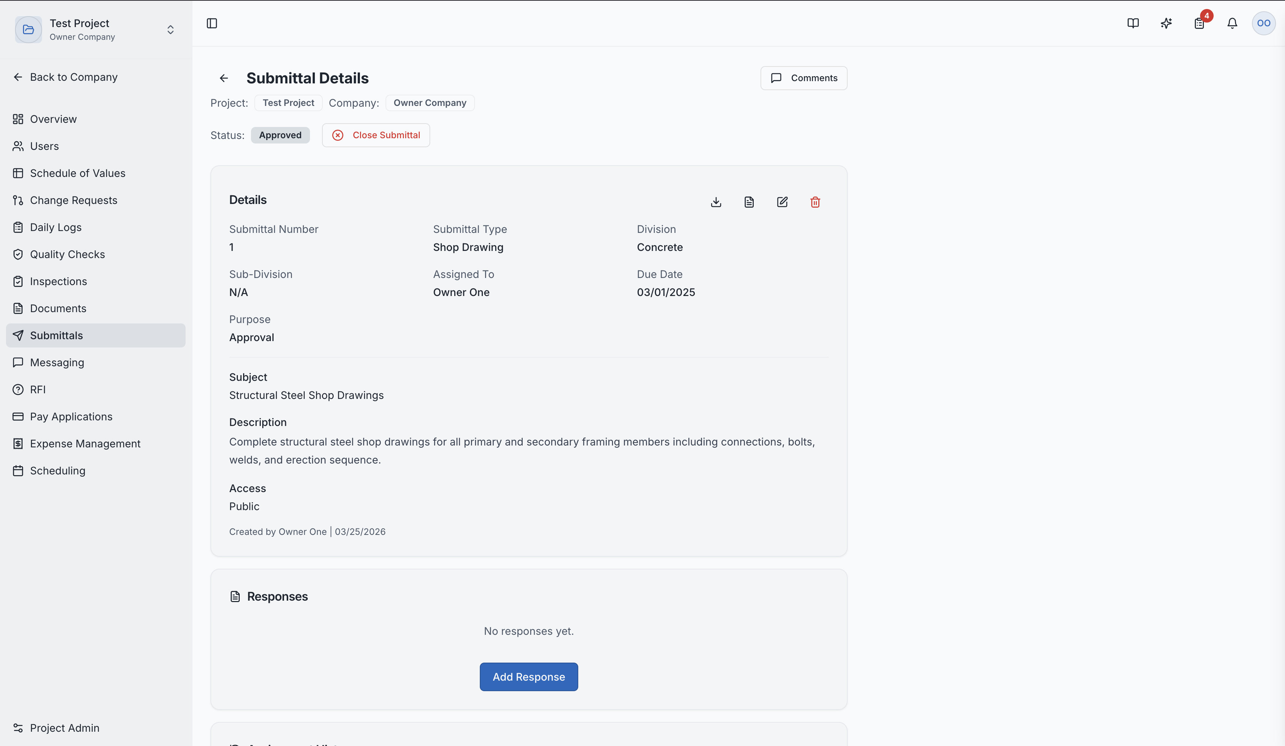
Task: Open the Comments panel
Action: pyautogui.click(x=804, y=78)
